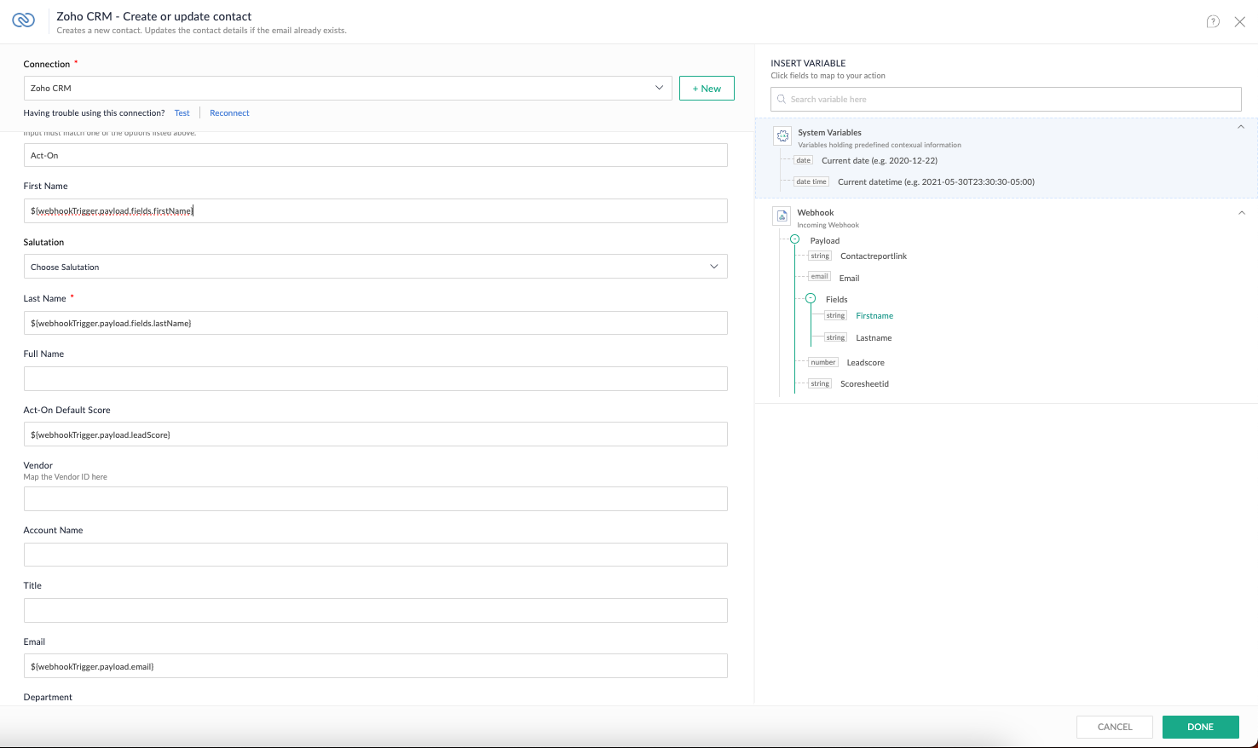This screenshot has width=1258, height=748.
Task: Collapse the Webhook section chevron
Action: click(1241, 213)
